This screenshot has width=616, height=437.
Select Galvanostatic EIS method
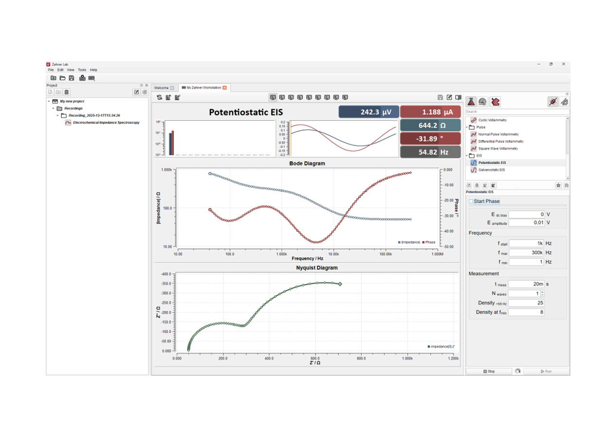pyautogui.click(x=492, y=170)
